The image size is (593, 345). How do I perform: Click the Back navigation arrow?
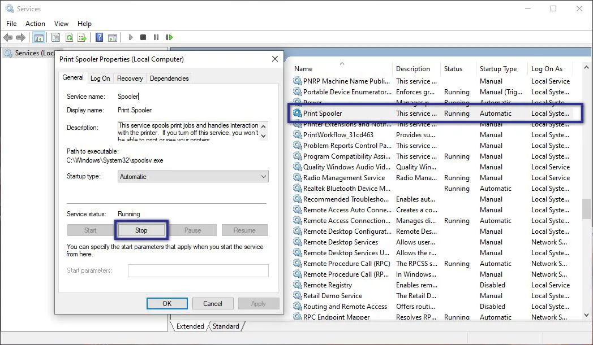point(8,37)
